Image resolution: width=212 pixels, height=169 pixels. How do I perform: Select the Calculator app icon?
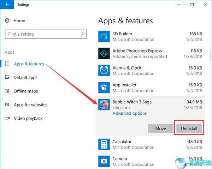pos(104,144)
